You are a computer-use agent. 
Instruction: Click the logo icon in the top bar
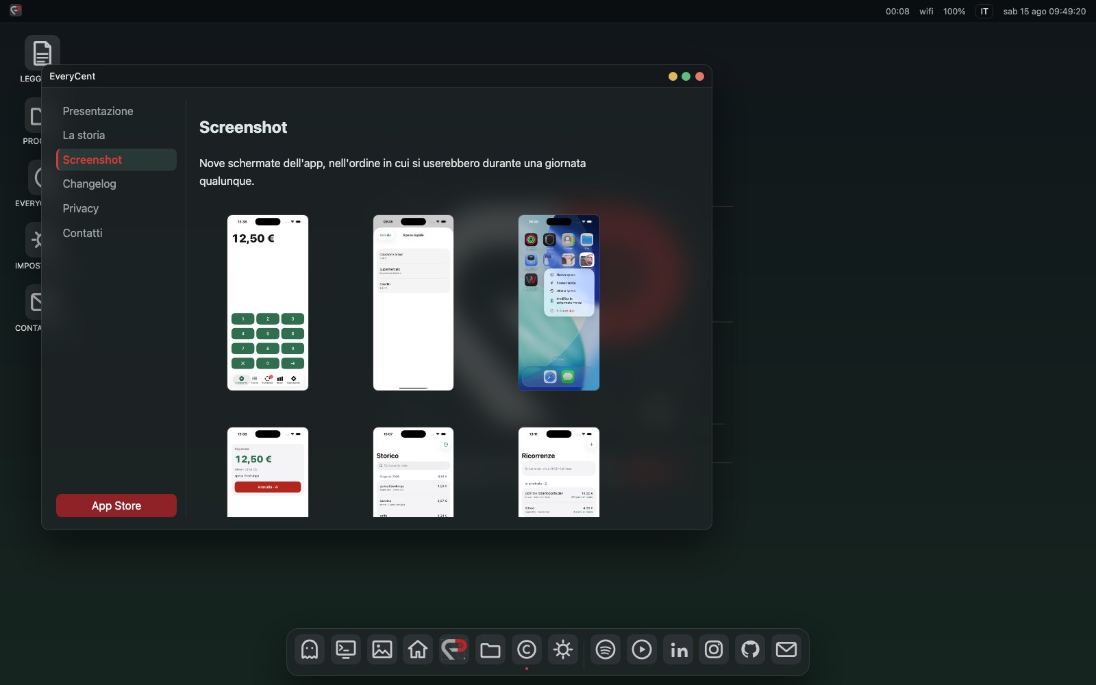[16, 11]
